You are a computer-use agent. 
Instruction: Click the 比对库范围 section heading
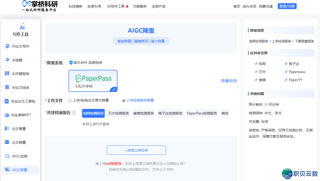259,53
